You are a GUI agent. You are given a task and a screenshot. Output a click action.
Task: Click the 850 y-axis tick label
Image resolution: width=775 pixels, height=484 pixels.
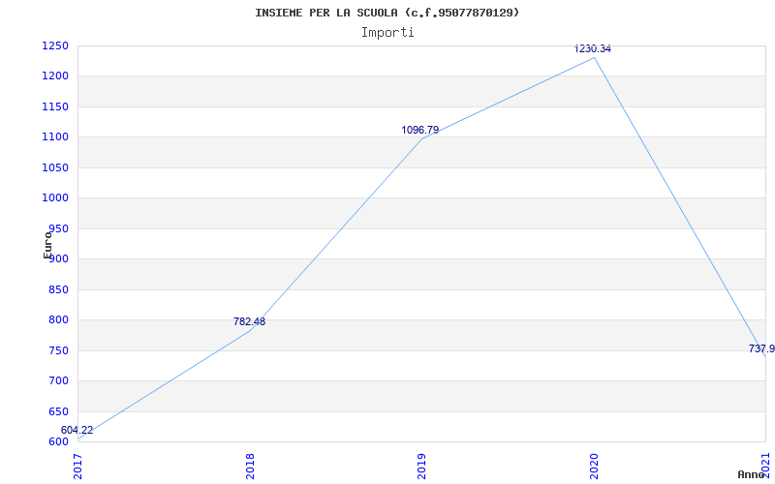(x=57, y=289)
